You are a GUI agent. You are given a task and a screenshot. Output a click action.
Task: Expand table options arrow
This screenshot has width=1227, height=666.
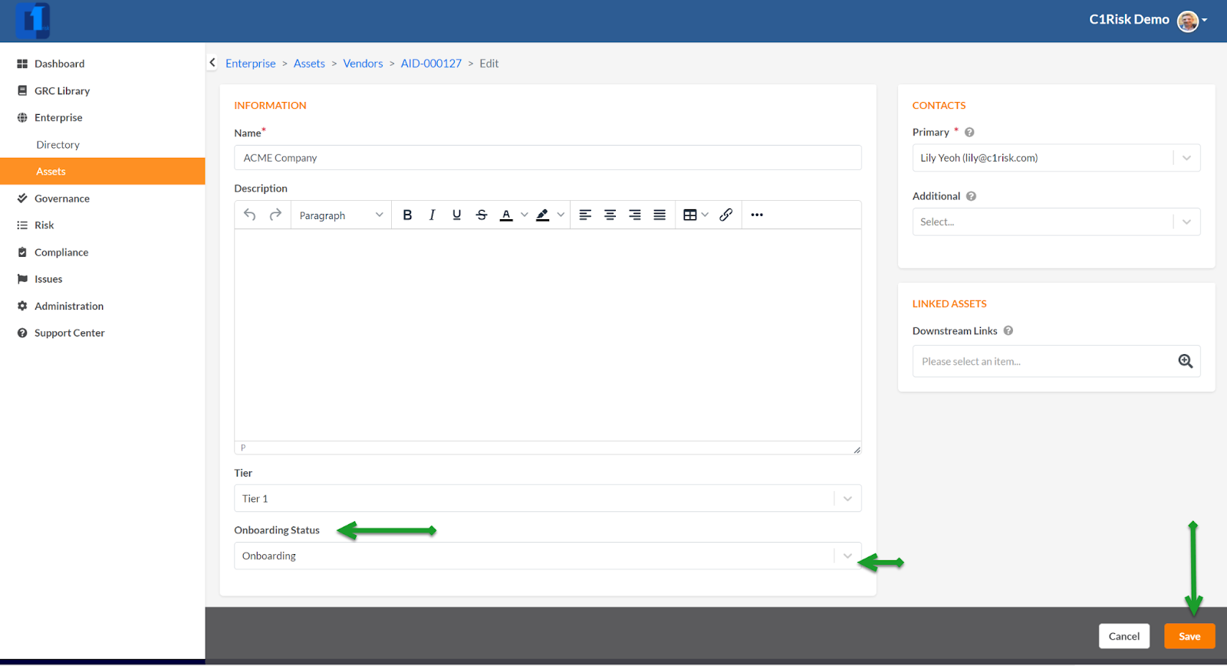point(705,215)
